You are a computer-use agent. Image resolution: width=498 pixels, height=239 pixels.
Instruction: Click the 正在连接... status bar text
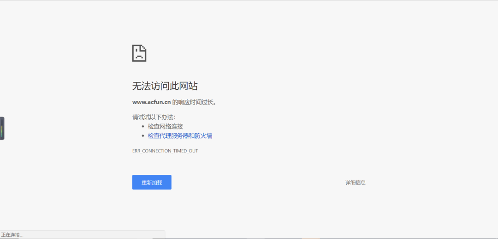(x=12, y=235)
